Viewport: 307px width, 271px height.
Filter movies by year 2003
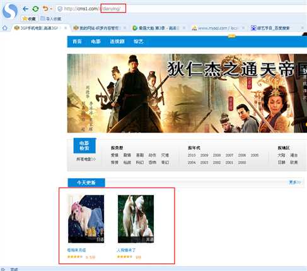click(x=204, y=162)
